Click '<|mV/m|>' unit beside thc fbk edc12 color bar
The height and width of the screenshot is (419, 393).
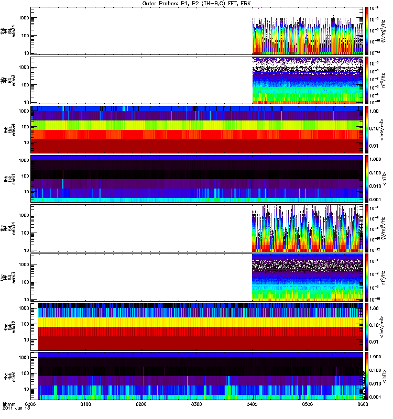[x=382, y=327]
